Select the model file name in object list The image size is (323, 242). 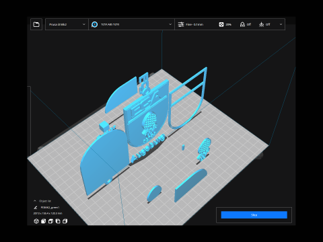click(50, 208)
